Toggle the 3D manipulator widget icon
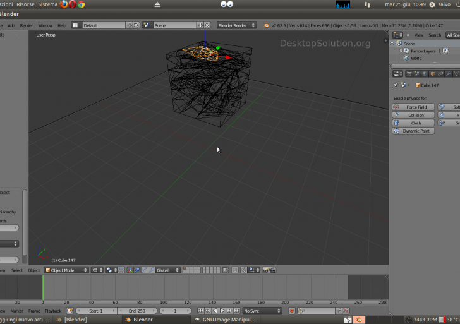This screenshot has width=460, height=324. click(130, 270)
